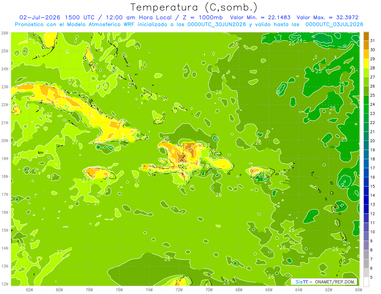Click the '68W' longitude axis label

tap(239, 290)
